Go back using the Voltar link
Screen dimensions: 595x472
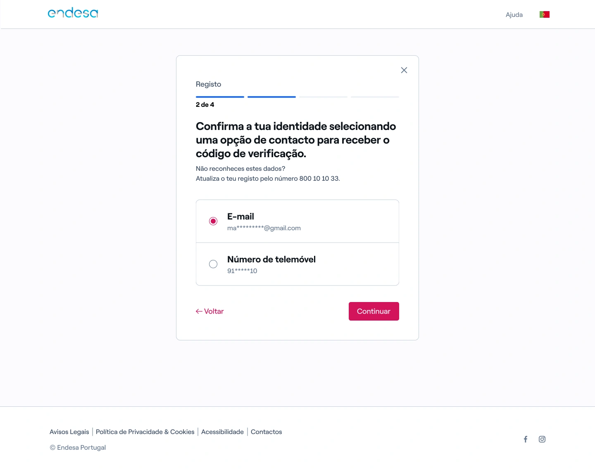(210, 312)
